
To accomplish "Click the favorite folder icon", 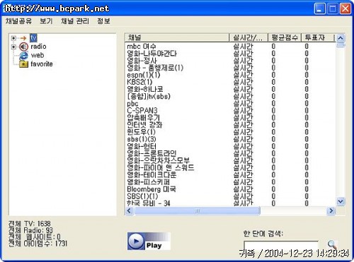I will pos(23,64).
